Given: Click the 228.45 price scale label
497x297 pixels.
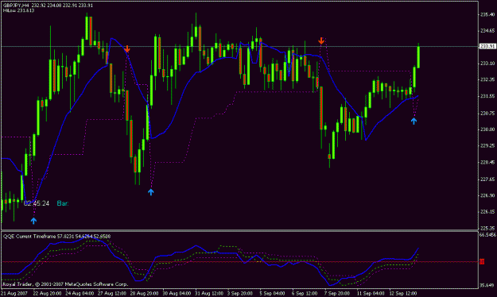Looking at the screenshot, I should pyautogui.click(x=487, y=163).
